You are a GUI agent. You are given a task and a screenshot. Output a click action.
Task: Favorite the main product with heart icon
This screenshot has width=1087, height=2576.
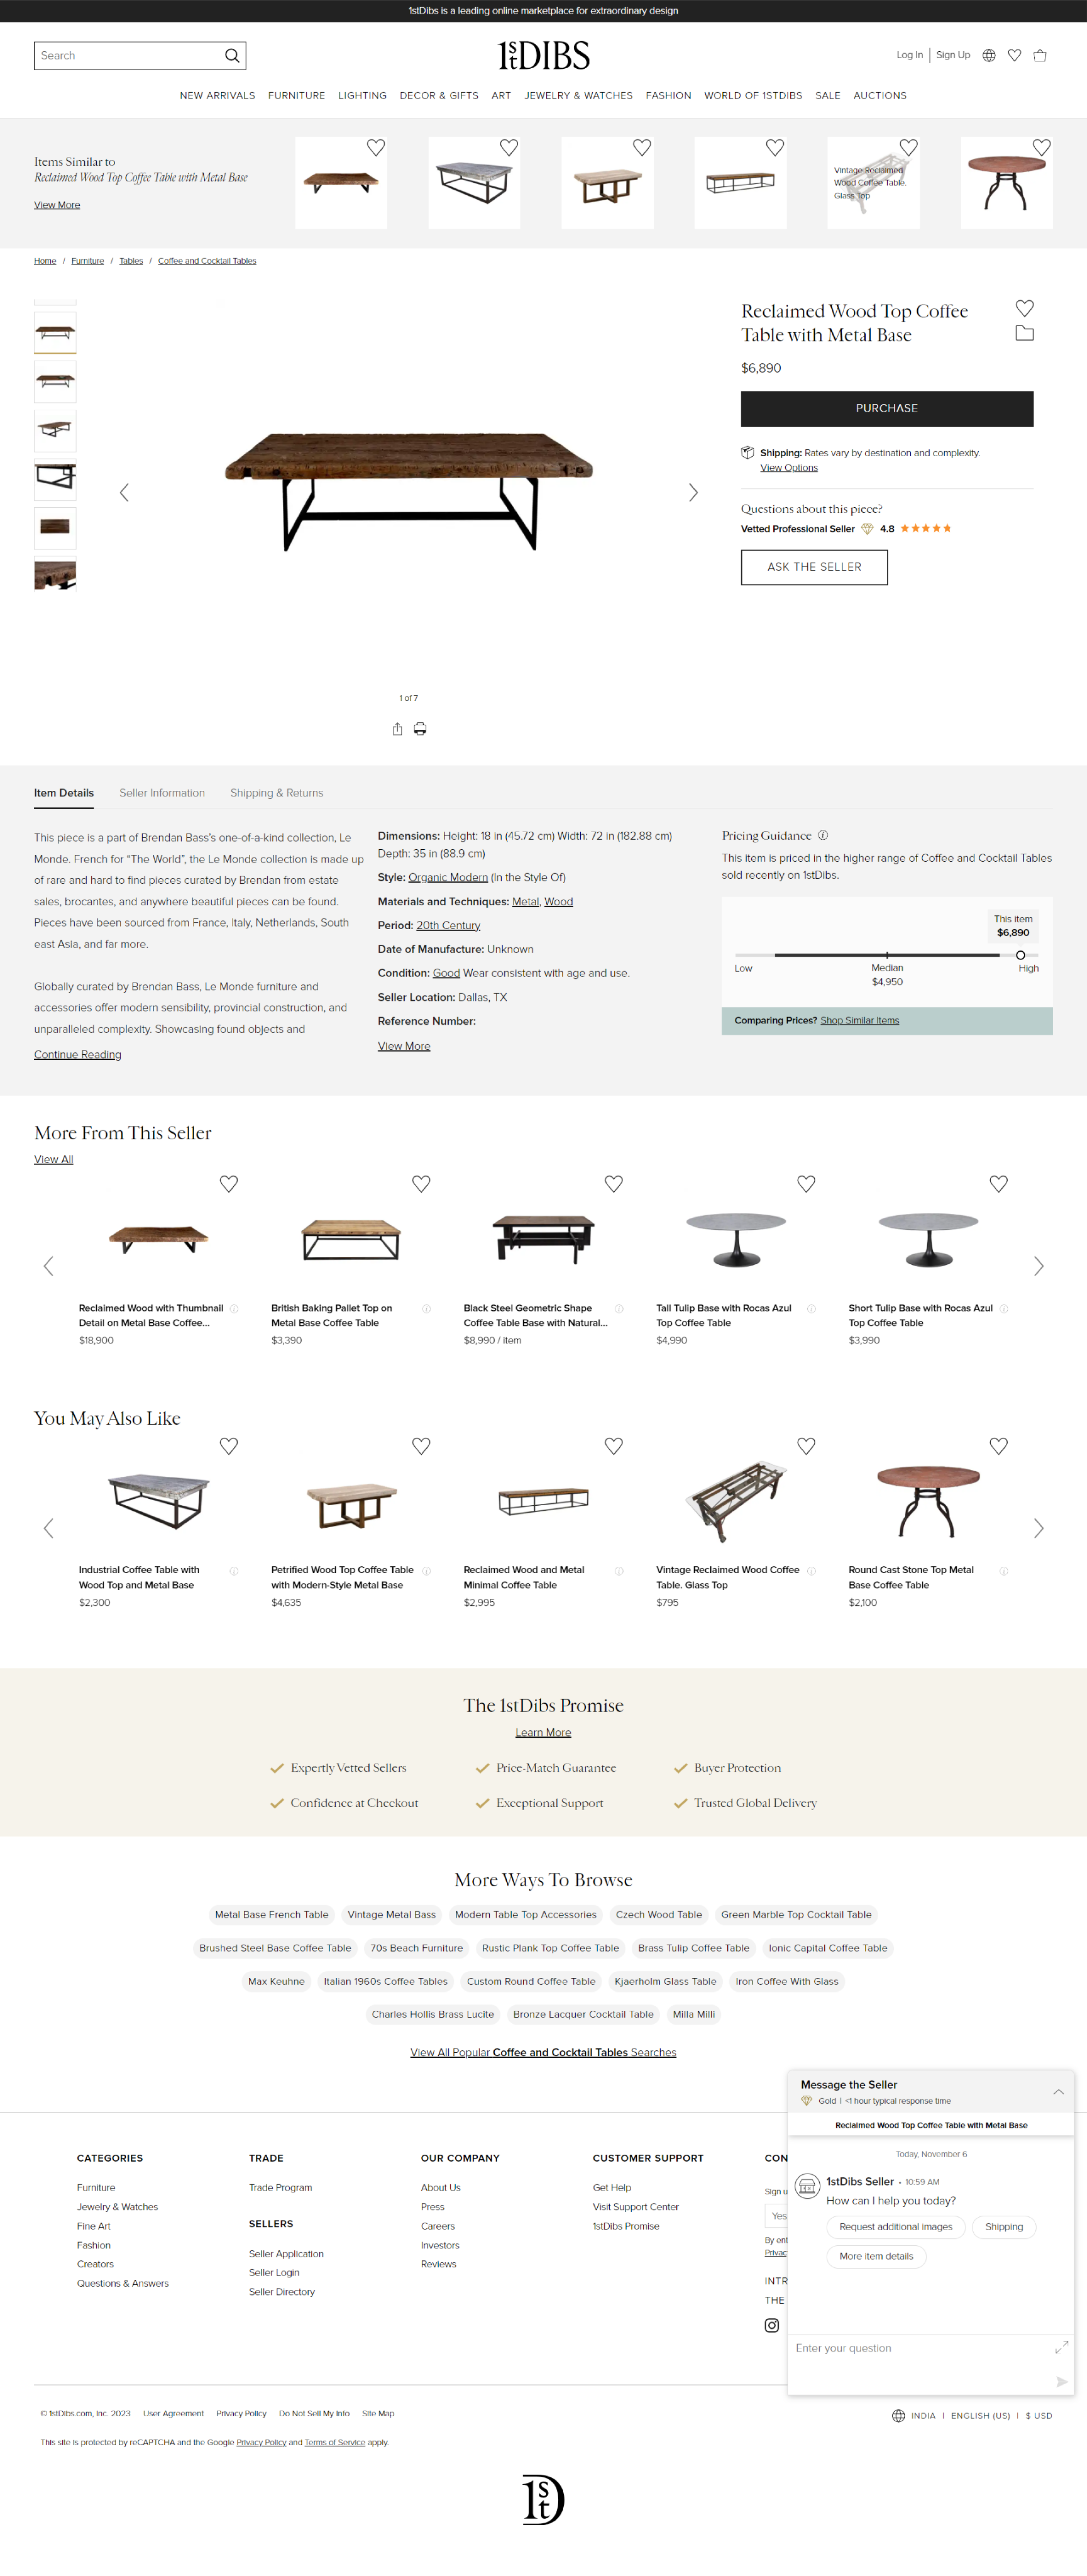click(x=1024, y=308)
